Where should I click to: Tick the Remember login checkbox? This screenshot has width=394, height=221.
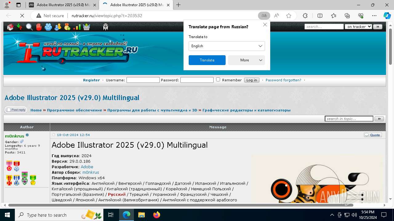click(218, 79)
